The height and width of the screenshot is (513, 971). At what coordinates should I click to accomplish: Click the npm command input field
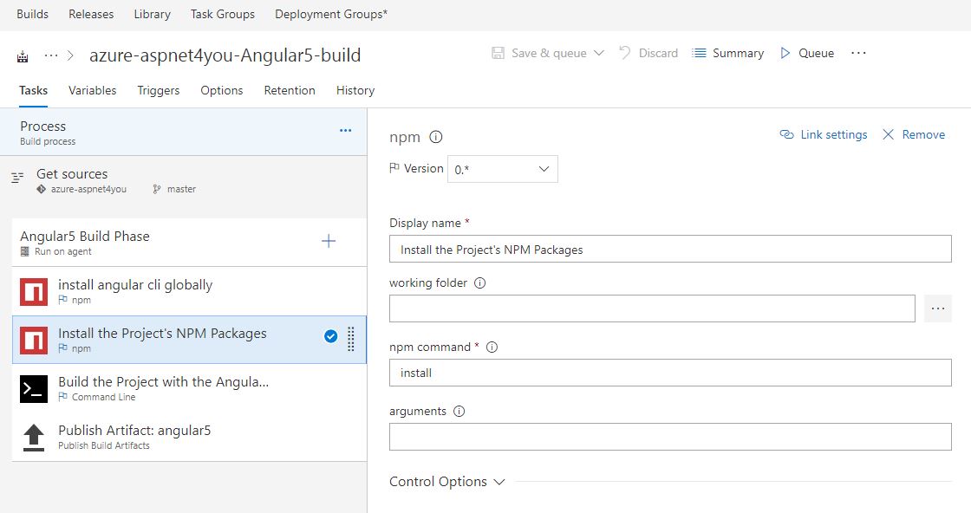(671, 373)
